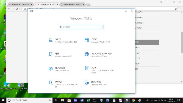Switch to the Yahoo mail tab
This screenshot has width=183, height=103.
point(20,5)
